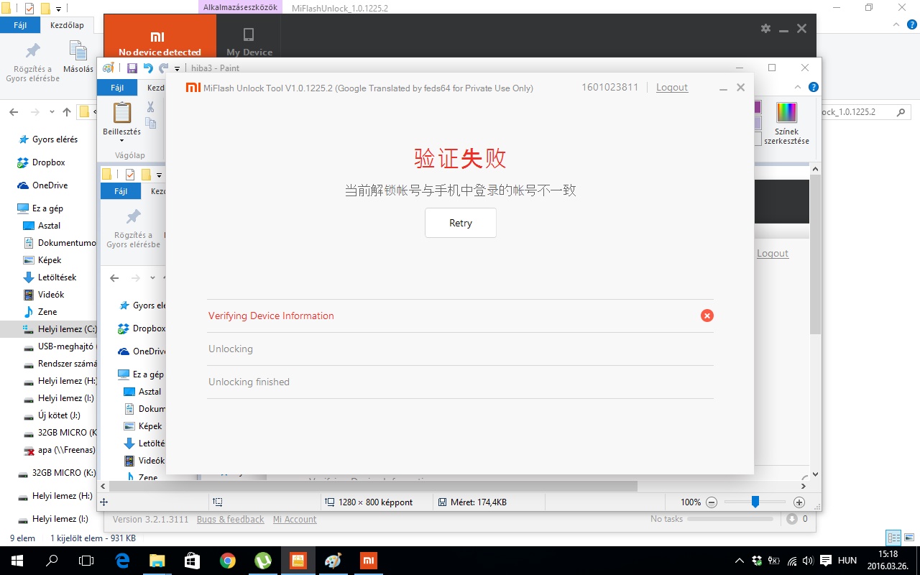Click the Save icon in Paint's quick access toolbar
Screen dimensions: 920x575
point(132,68)
